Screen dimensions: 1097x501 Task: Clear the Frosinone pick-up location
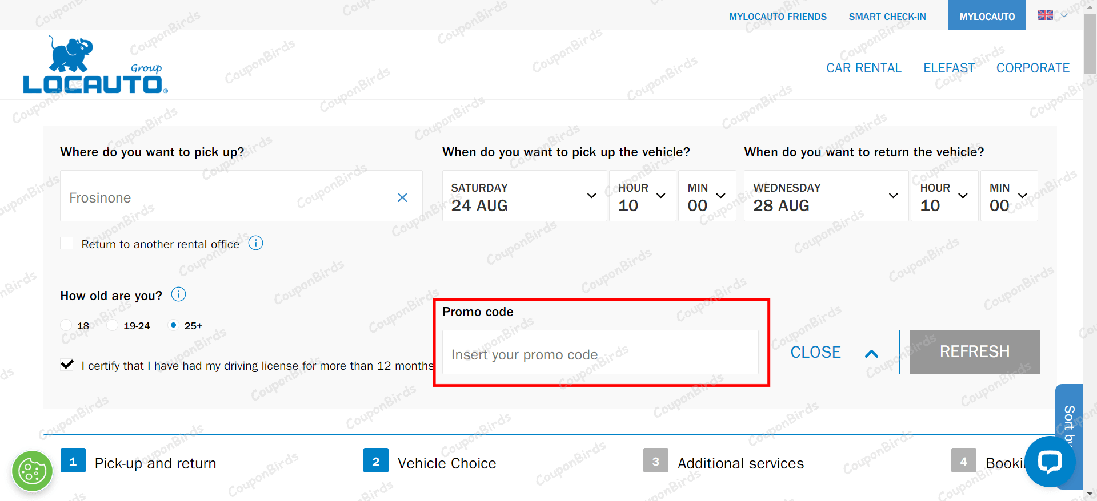tap(402, 197)
